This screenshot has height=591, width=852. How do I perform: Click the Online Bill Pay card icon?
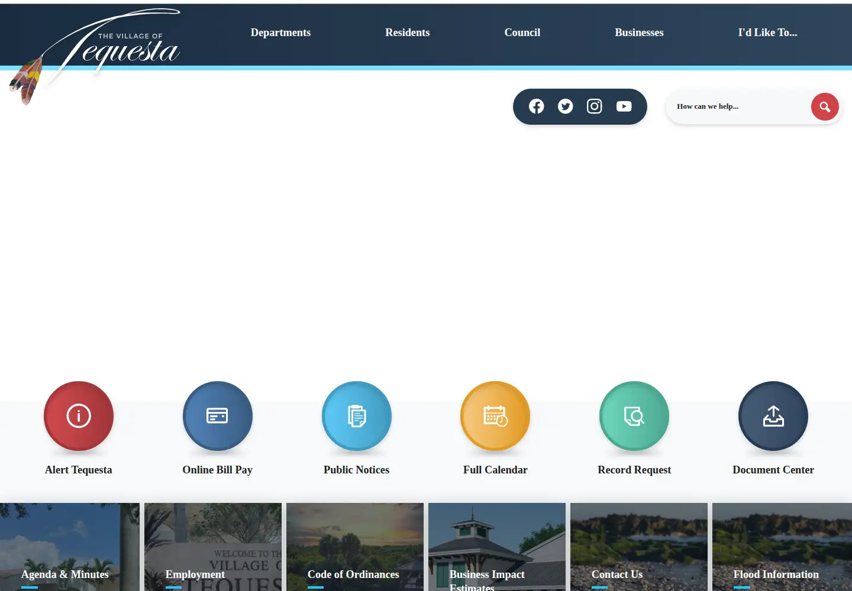coord(218,416)
